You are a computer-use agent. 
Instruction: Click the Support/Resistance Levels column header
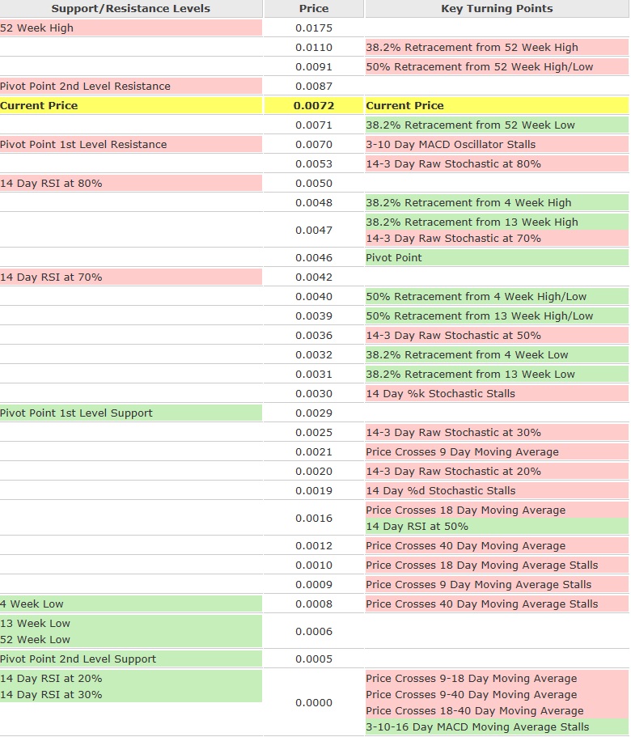pyautogui.click(x=130, y=8)
